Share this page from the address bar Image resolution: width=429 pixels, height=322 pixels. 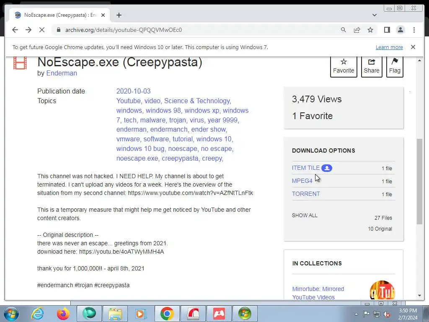[x=357, y=30]
